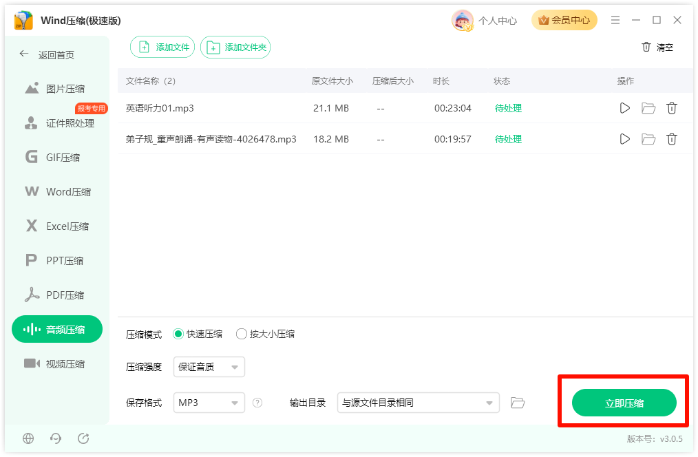Image resolution: width=698 pixels, height=457 pixels.
Task: Play the 弟子规 audio file
Action: tap(624, 139)
